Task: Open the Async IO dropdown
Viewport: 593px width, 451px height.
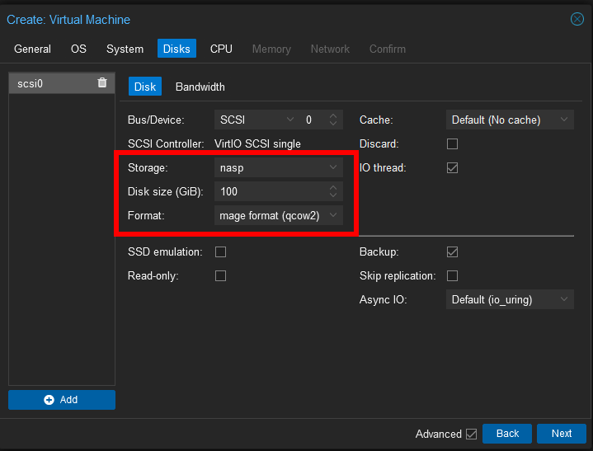Action: click(x=510, y=299)
